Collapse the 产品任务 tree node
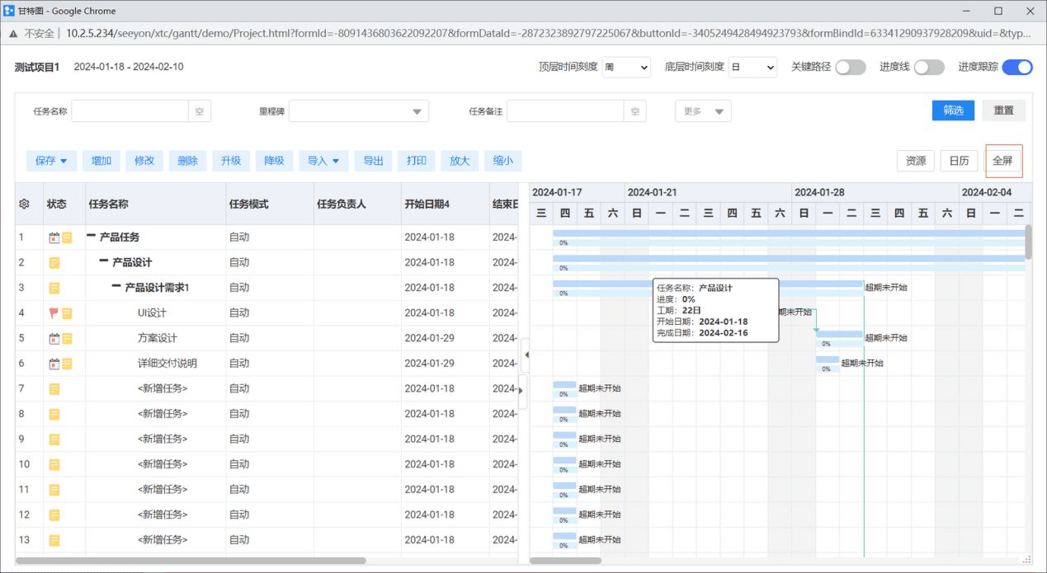This screenshot has width=1047, height=573. [91, 237]
